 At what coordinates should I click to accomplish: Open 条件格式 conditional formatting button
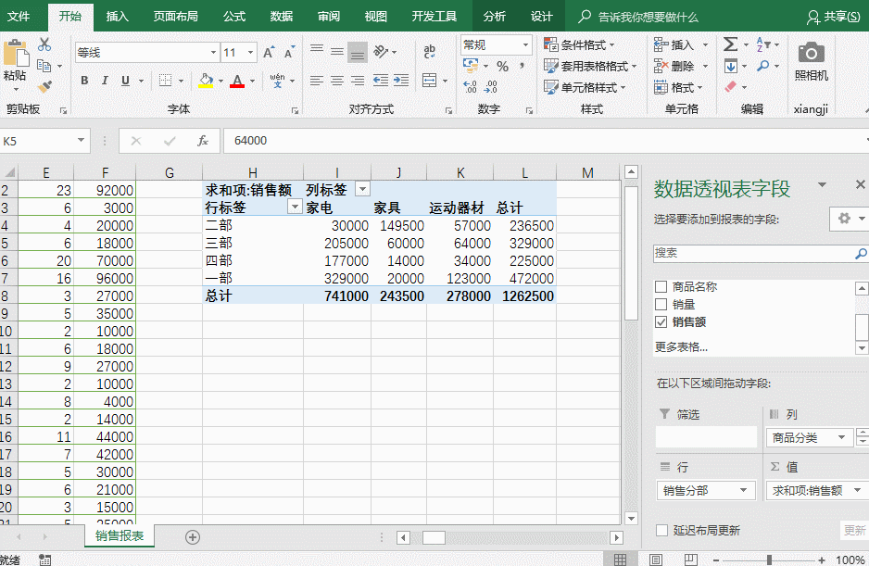[x=582, y=44]
